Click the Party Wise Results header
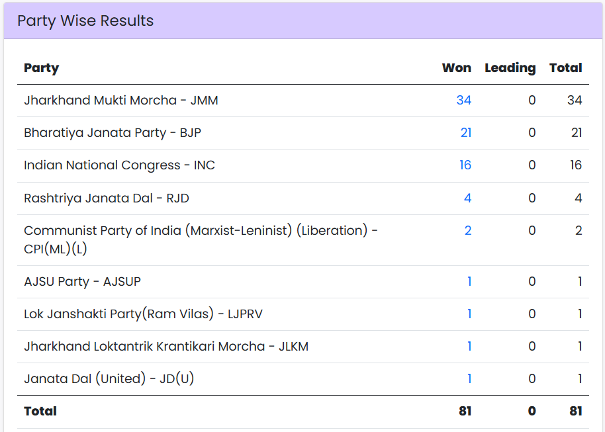The width and height of the screenshot is (605, 432). click(x=86, y=21)
